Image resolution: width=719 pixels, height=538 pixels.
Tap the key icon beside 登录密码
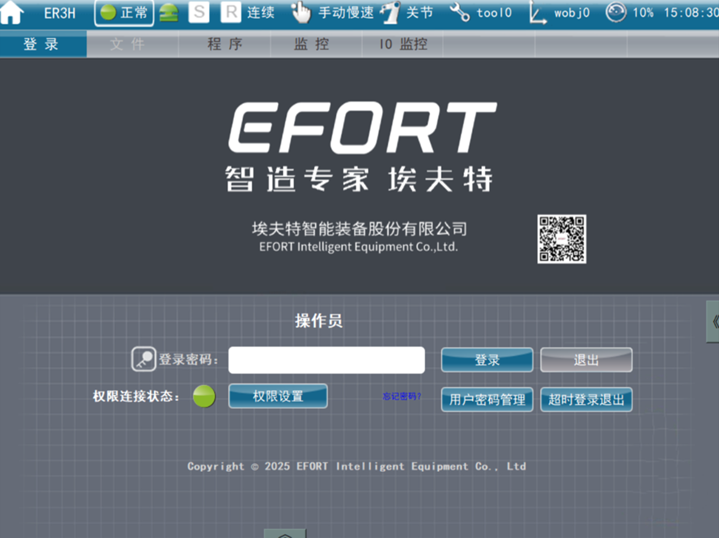pos(143,359)
